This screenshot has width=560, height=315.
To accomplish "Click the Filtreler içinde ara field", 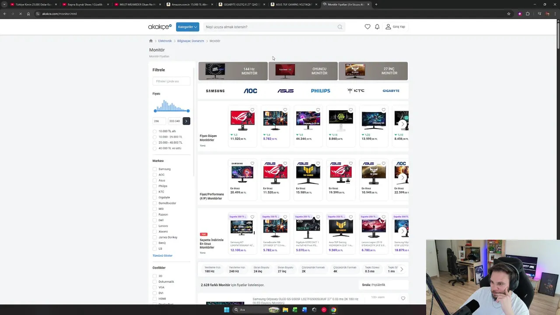I will (x=171, y=81).
